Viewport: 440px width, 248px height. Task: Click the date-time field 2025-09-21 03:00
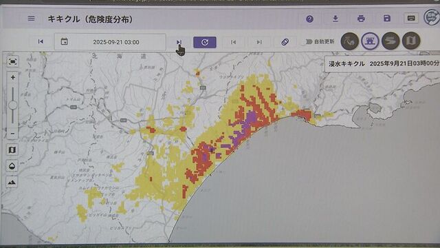[110, 42]
